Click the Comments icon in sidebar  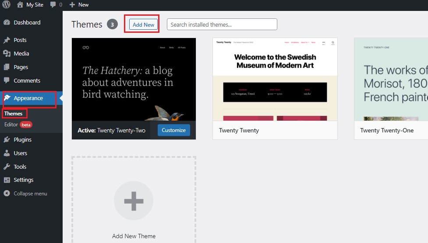(7, 81)
